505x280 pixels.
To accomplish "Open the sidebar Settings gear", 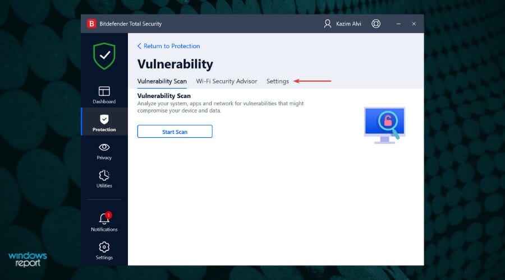I will tap(104, 251).
